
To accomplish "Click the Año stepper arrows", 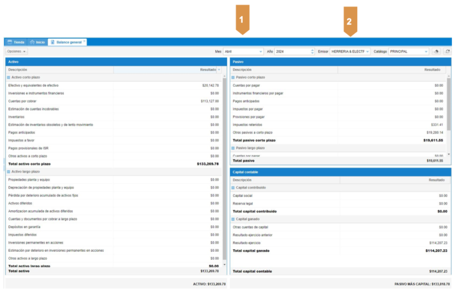I will point(312,52).
